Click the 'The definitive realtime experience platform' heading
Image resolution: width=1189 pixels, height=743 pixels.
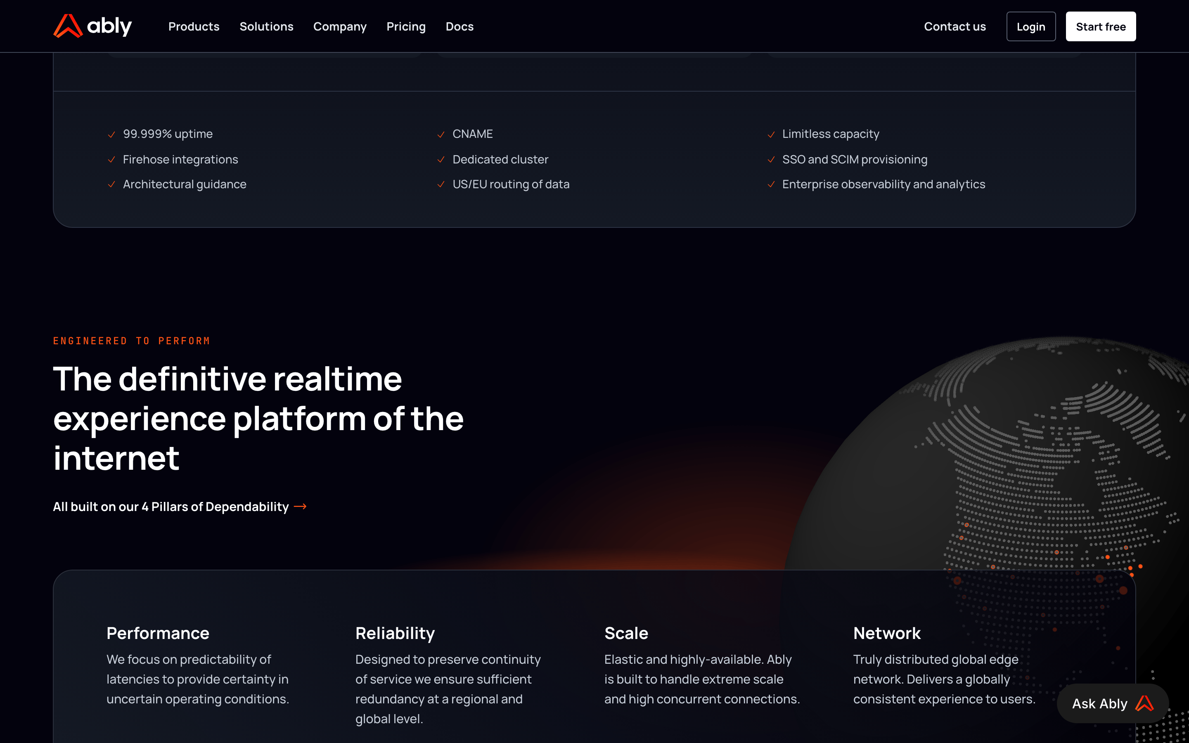click(x=258, y=419)
